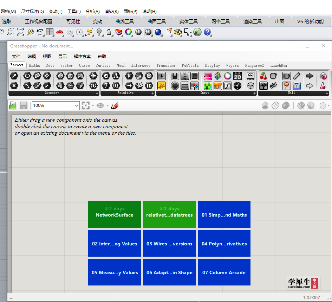This screenshot has height=302, width=332.
Task: Select the Number 0.1 parameter icon
Action: (116, 86)
